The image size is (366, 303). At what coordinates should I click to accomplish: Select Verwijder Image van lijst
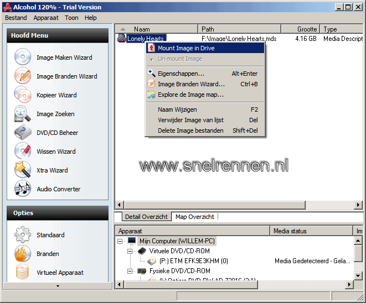[x=205, y=120]
